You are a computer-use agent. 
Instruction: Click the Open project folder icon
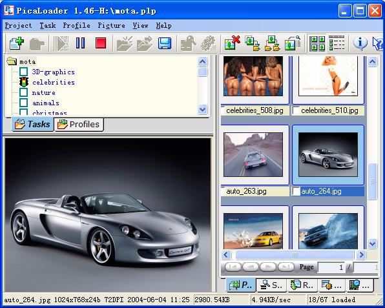point(125,44)
